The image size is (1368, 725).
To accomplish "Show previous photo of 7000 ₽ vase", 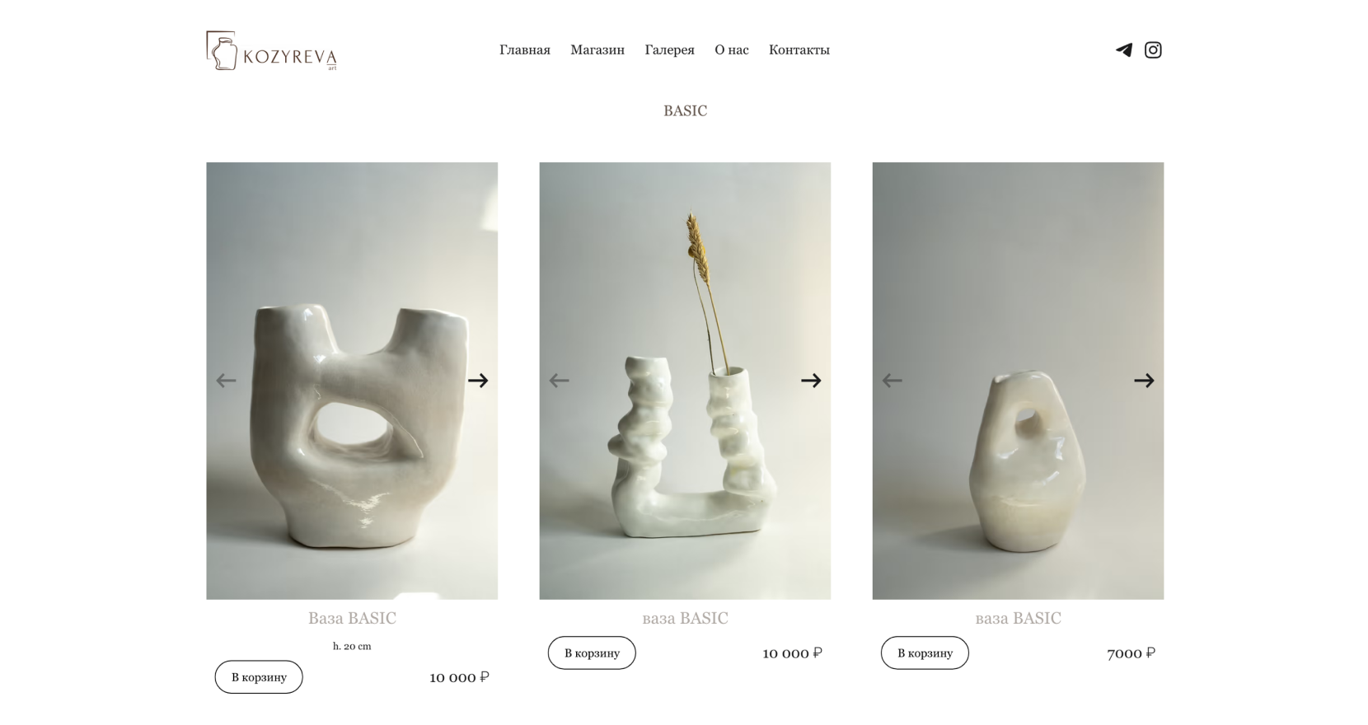I will [892, 381].
